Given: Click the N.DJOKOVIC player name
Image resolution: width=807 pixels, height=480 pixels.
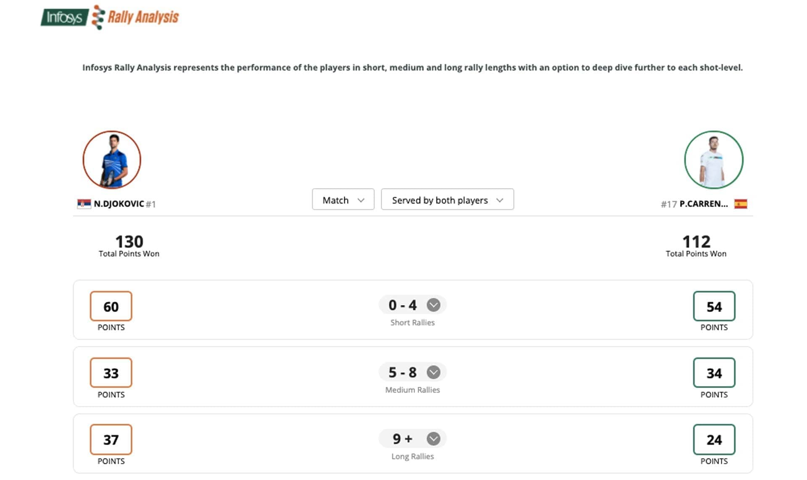Looking at the screenshot, I should click(119, 204).
